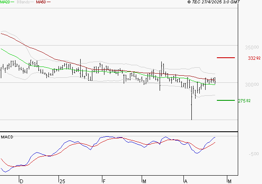Click the green 275.82 support value
This screenshot has width=262, height=184.
point(244,101)
